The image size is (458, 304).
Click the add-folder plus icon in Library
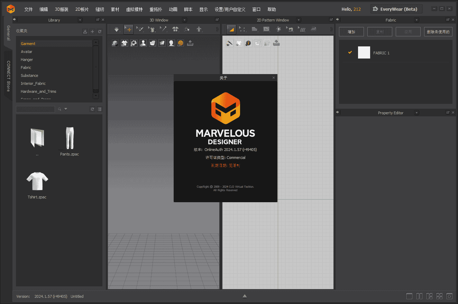tap(92, 32)
